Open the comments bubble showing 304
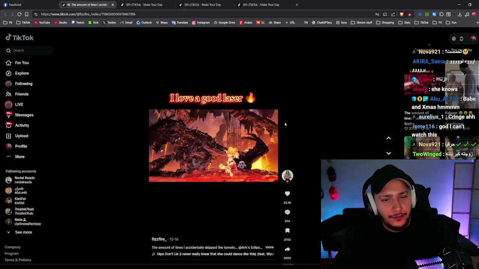The width and height of the screenshot is (479, 269). [x=287, y=212]
